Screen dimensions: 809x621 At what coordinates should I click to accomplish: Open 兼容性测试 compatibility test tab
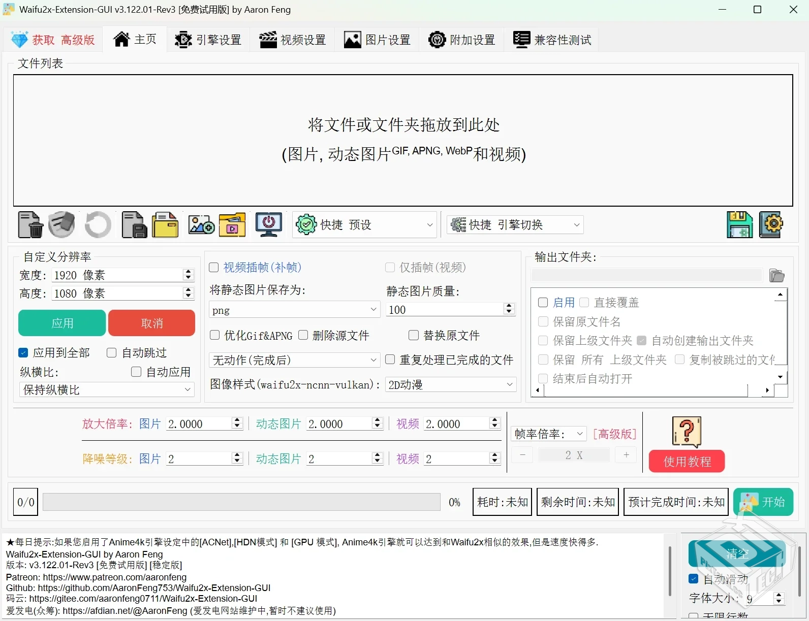(552, 40)
